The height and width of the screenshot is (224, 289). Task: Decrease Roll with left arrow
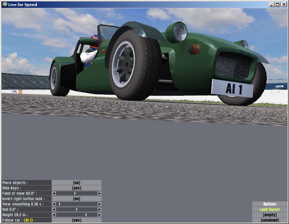(x=54, y=209)
